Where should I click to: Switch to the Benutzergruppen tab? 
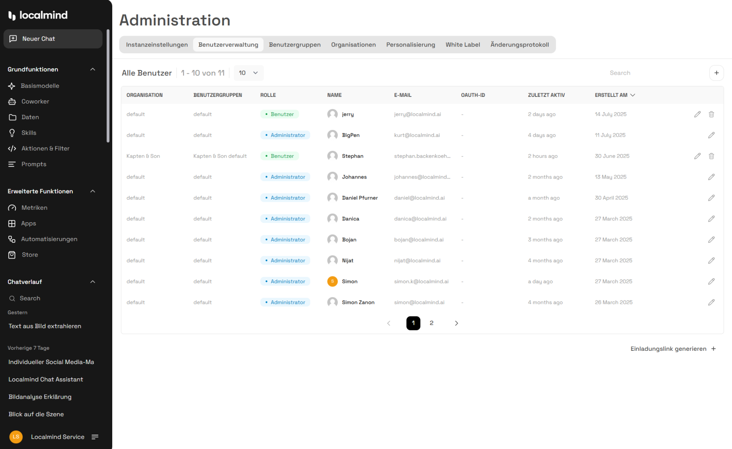295,45
